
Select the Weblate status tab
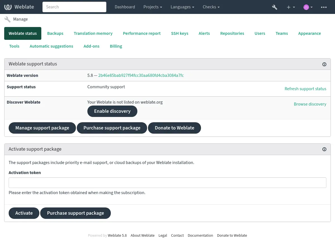(23, 33)
